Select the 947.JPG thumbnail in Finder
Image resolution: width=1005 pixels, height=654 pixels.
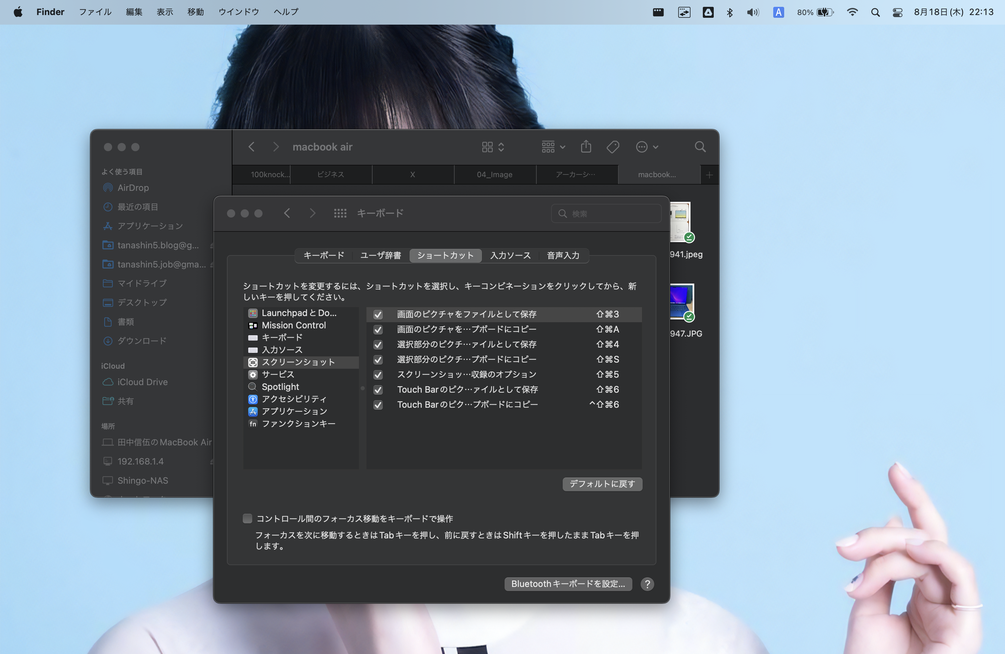(682, 302)
